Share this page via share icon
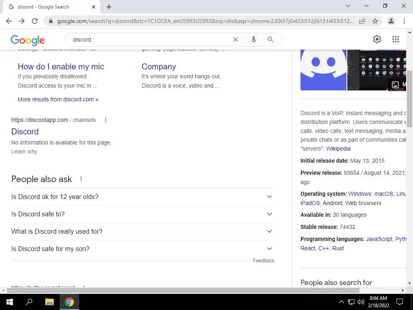 pyautogui.click(x=362, y=21)
